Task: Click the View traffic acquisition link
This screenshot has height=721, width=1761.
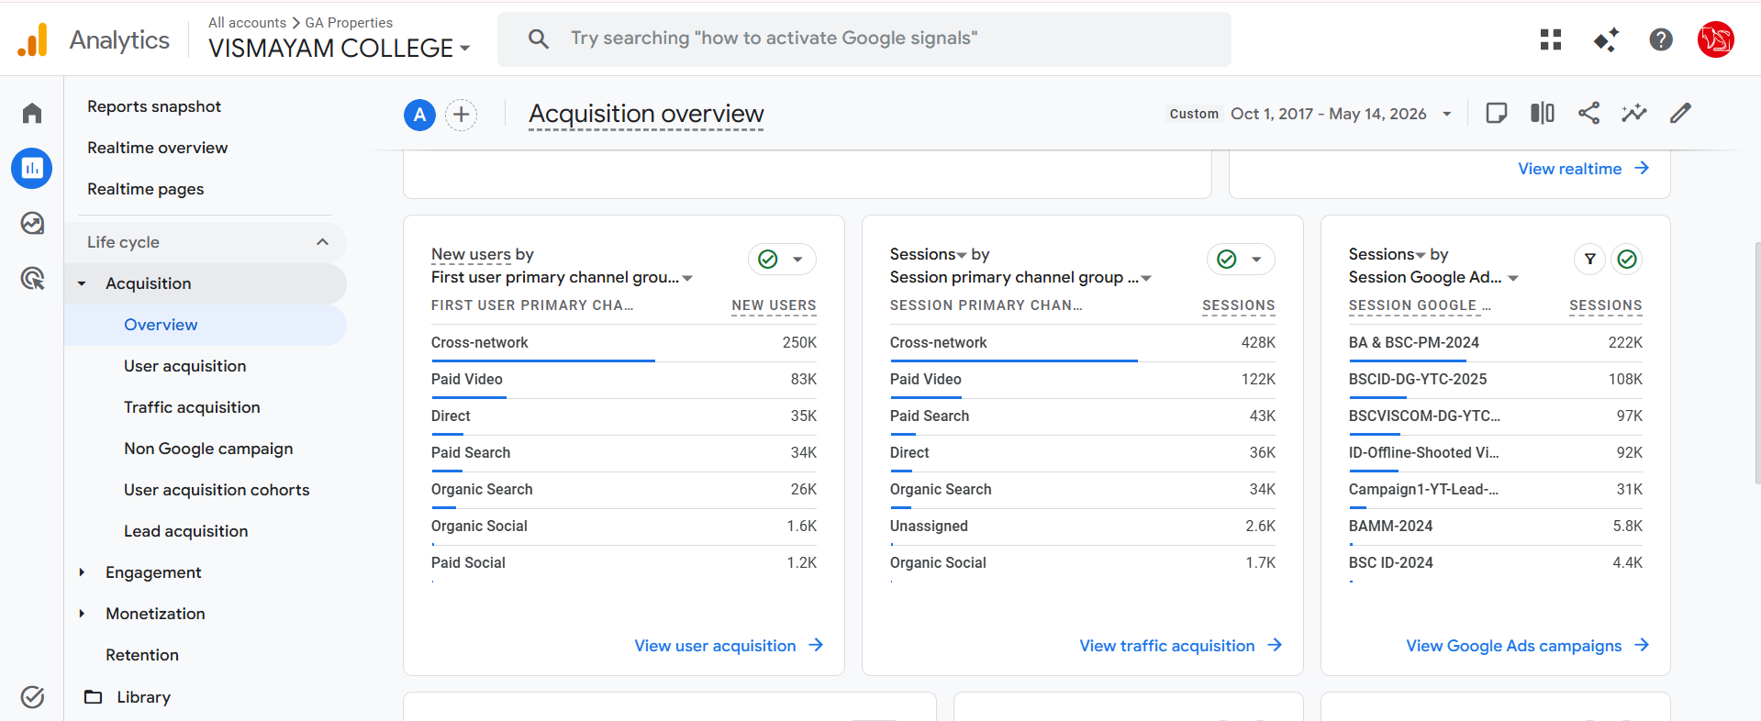Action: point(1166,646)
